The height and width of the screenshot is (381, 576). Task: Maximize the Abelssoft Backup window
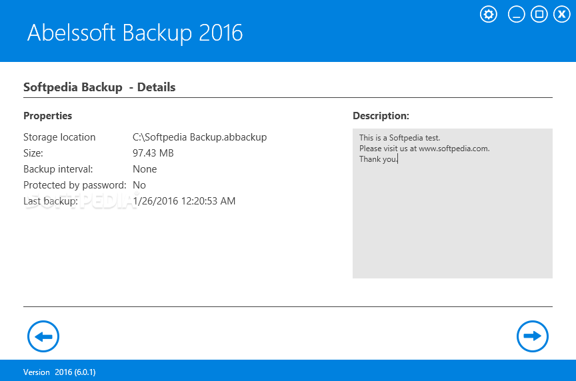(x=539, y=15)
